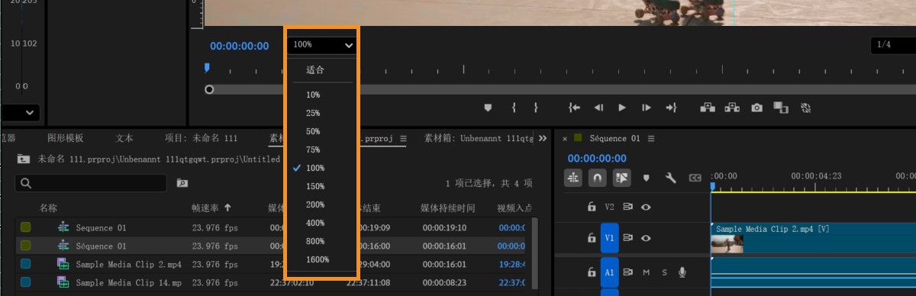Click the Program Monitor timecode 00:00:00:00

pos(240,46)
